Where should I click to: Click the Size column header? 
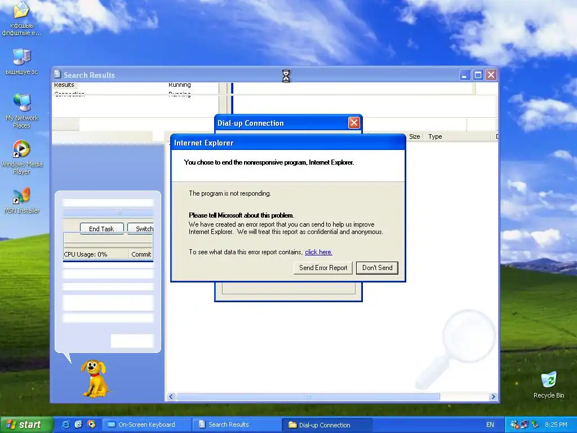pyautogui.click(x=414, y=136)
